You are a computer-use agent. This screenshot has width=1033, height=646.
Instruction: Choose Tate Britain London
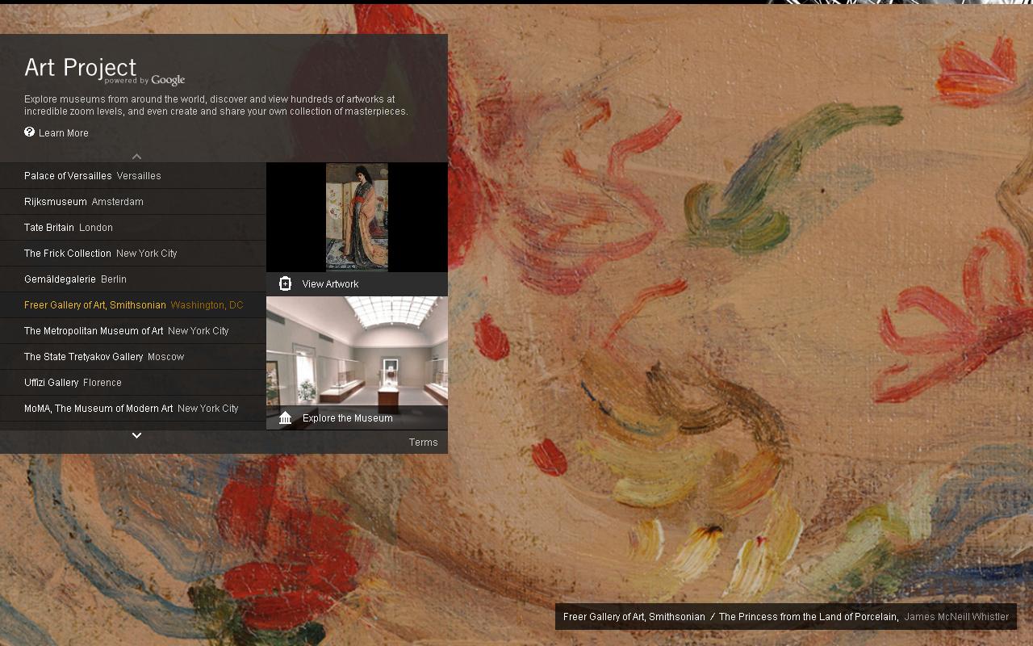tap(133, 228)
